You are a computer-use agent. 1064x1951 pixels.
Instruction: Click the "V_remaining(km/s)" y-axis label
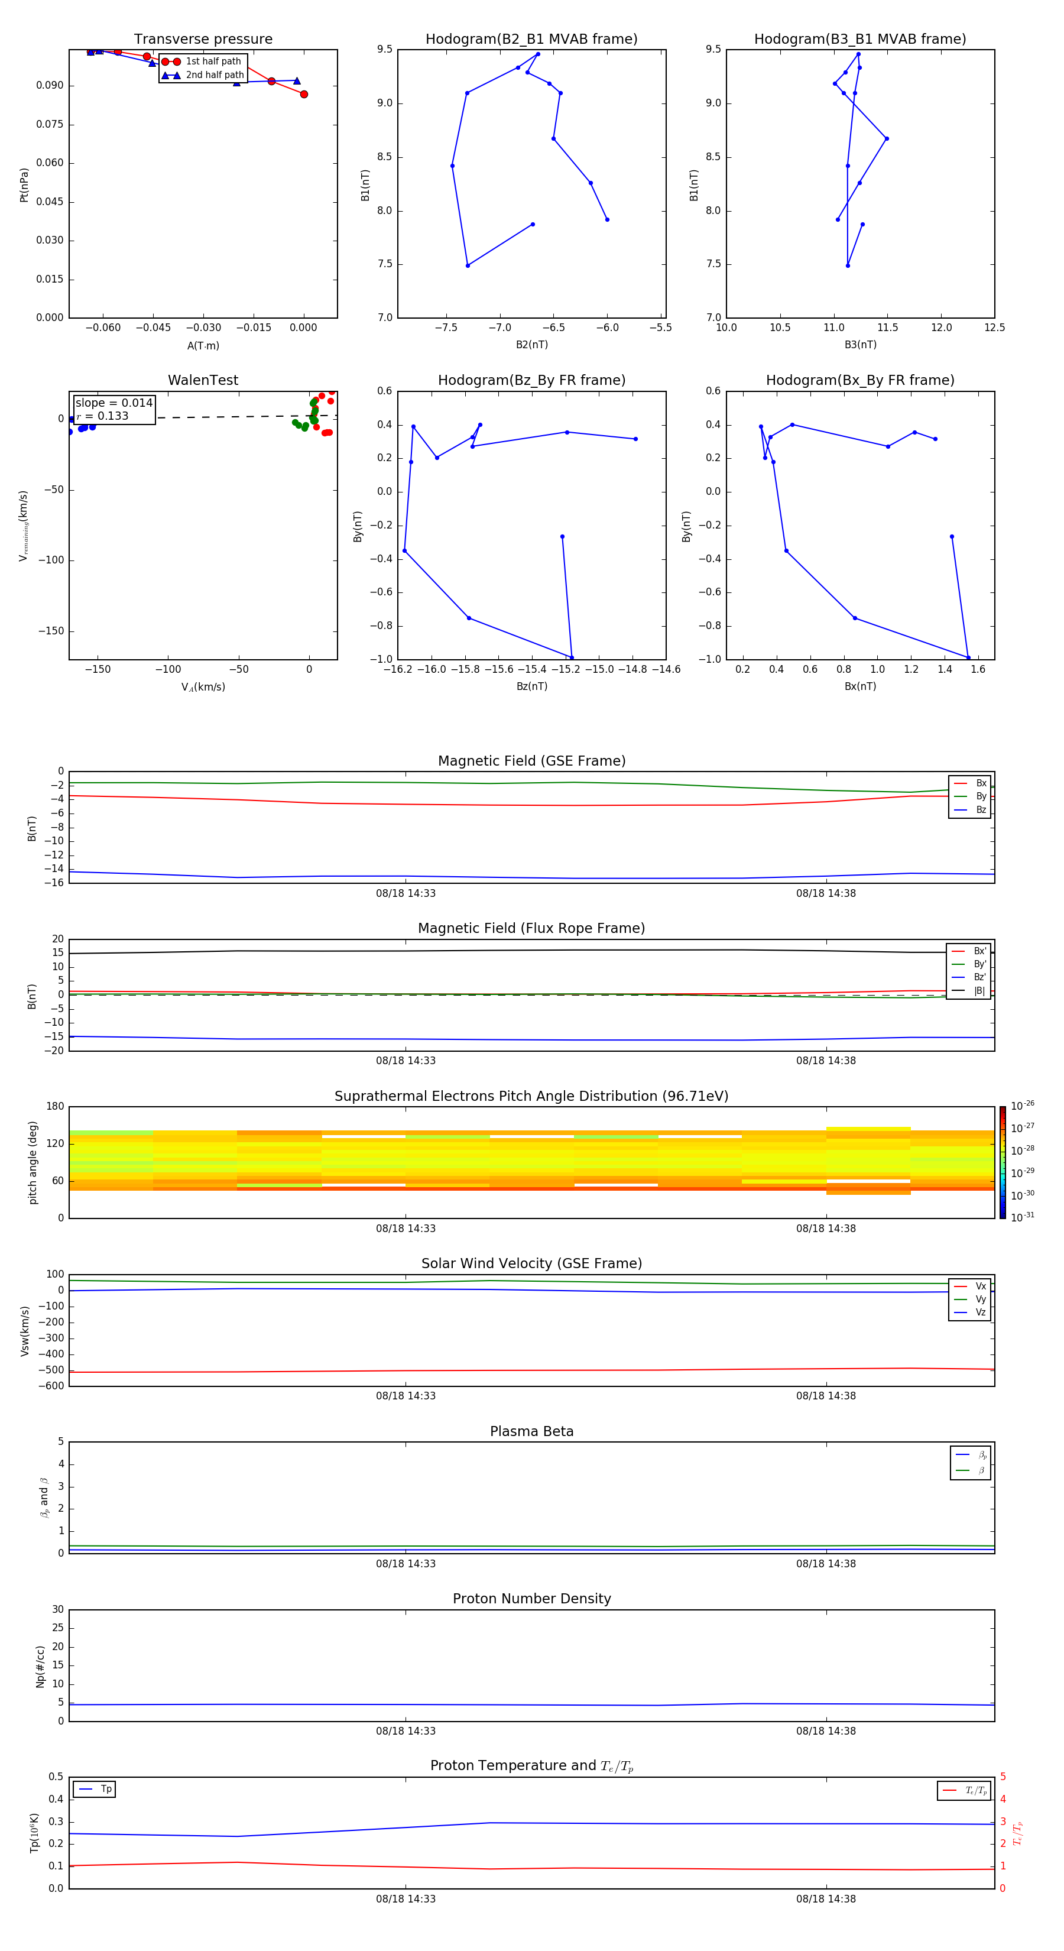(24, 526)
